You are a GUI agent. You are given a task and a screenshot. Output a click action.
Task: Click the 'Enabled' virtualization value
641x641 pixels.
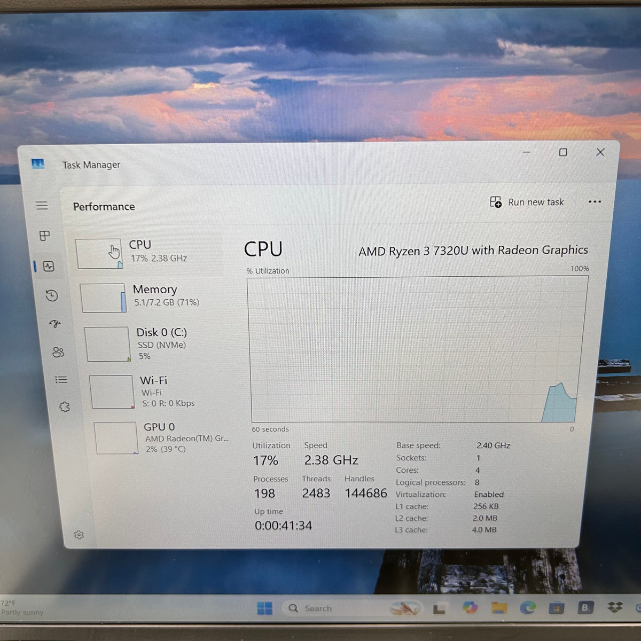(489, 495)
